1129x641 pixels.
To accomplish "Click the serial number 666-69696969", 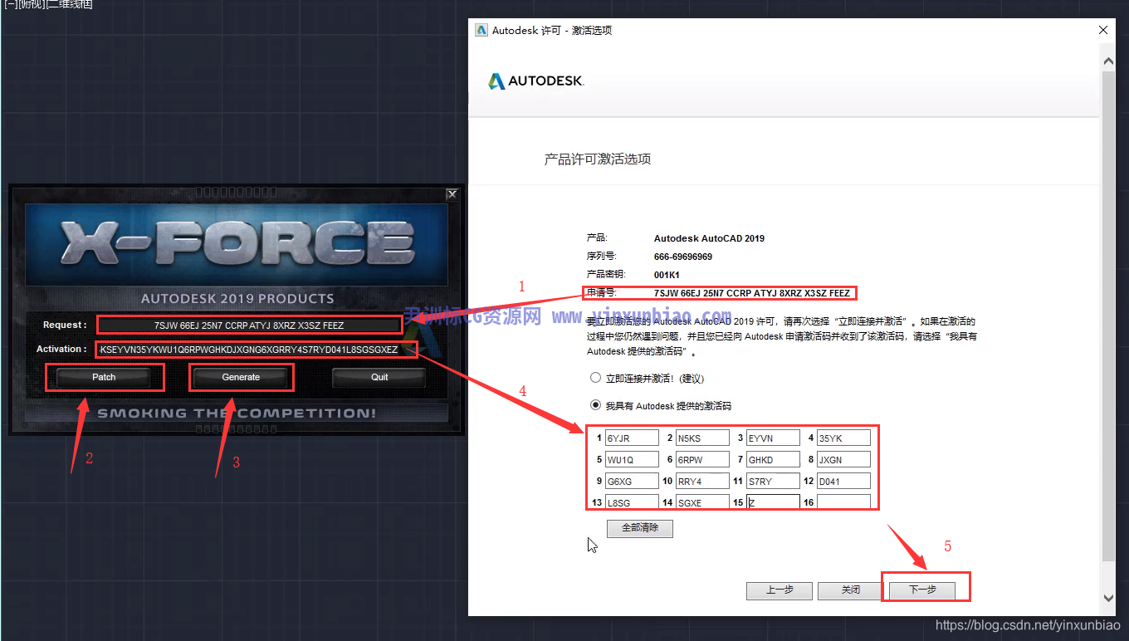I will (683, 257).
